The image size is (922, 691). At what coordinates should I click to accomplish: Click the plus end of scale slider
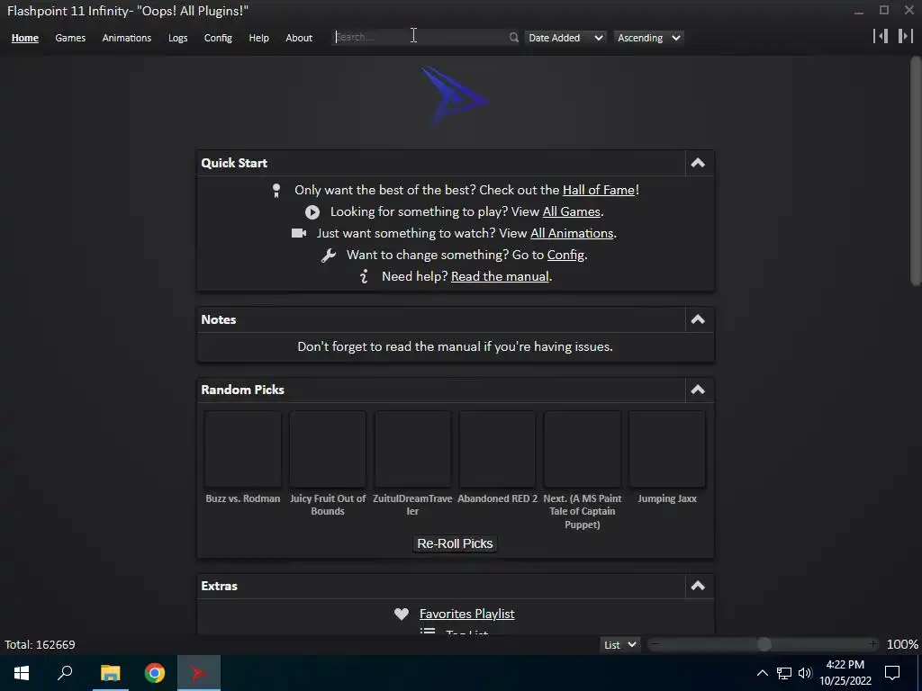pos(873,644)
